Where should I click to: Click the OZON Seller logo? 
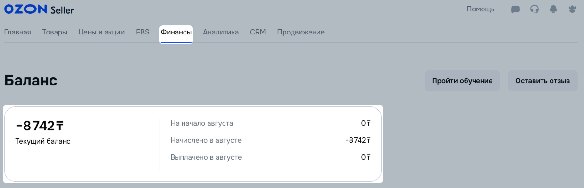point(39,9)
